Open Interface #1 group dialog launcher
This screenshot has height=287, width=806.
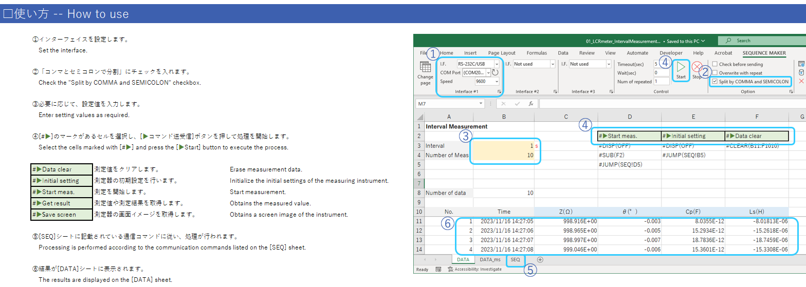[499, 91]
